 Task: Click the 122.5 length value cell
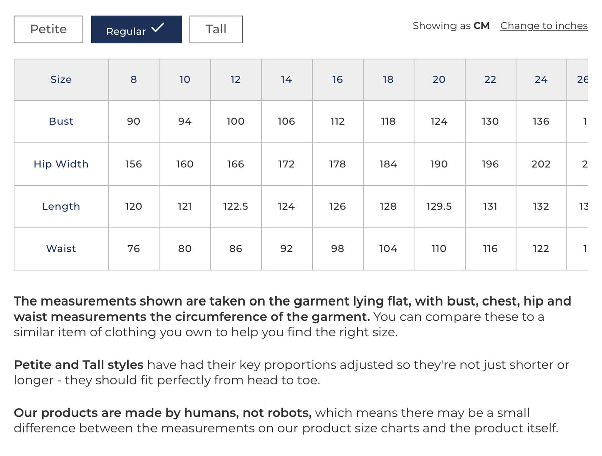236,206
